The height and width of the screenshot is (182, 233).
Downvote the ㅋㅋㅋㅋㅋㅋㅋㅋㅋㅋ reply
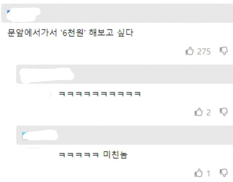pyautogui.click(x=224, y=112)
